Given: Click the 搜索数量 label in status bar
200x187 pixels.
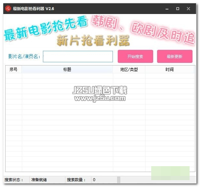Looking at the screenshot, I should 76,180.
